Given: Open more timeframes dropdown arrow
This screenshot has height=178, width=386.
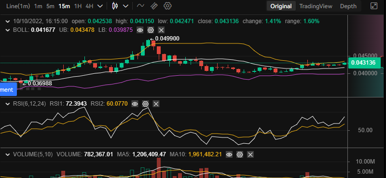Looking at the screenshot, I should point(100,6).
